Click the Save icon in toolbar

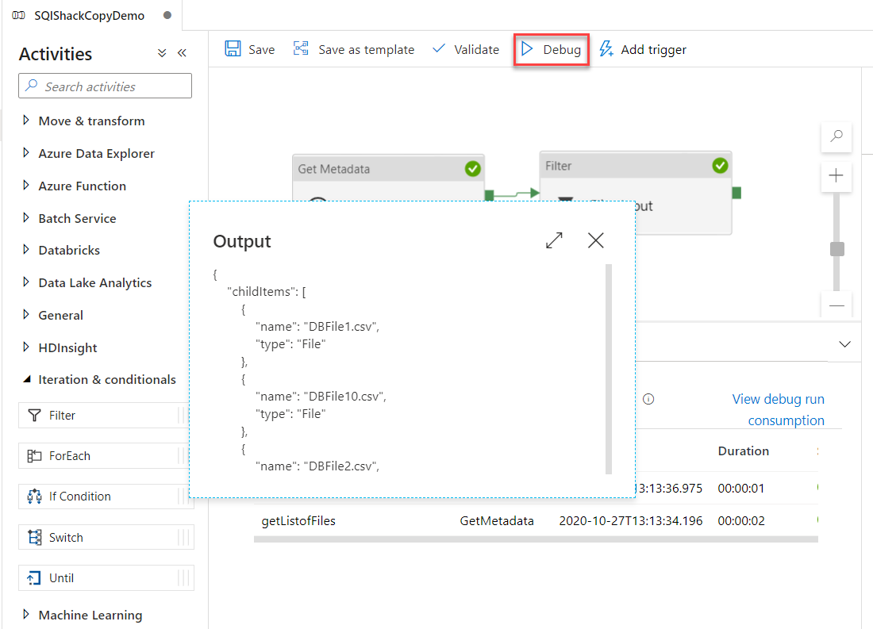point(233,49)
